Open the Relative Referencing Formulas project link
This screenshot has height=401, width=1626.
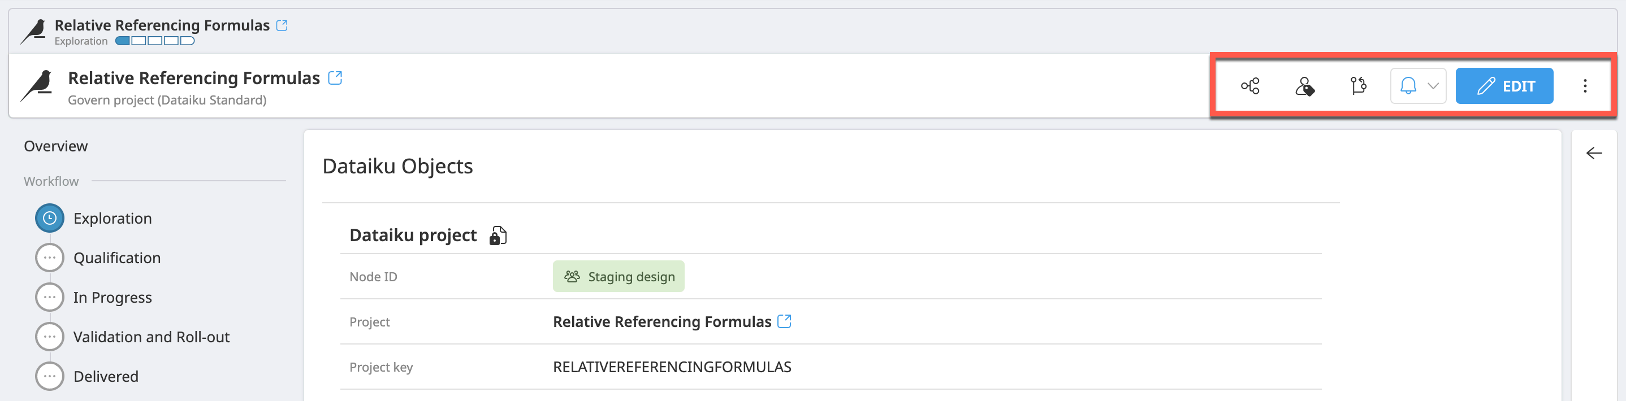pos(662,322)
